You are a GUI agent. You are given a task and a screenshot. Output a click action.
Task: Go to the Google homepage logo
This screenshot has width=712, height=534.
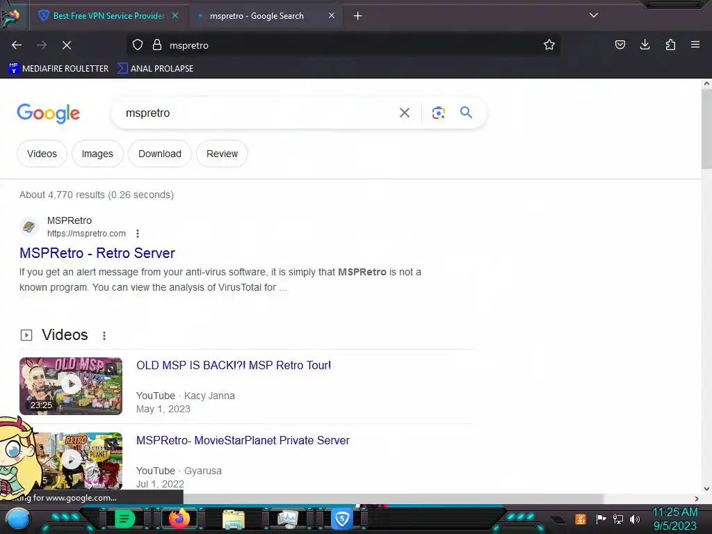[49, 113]
